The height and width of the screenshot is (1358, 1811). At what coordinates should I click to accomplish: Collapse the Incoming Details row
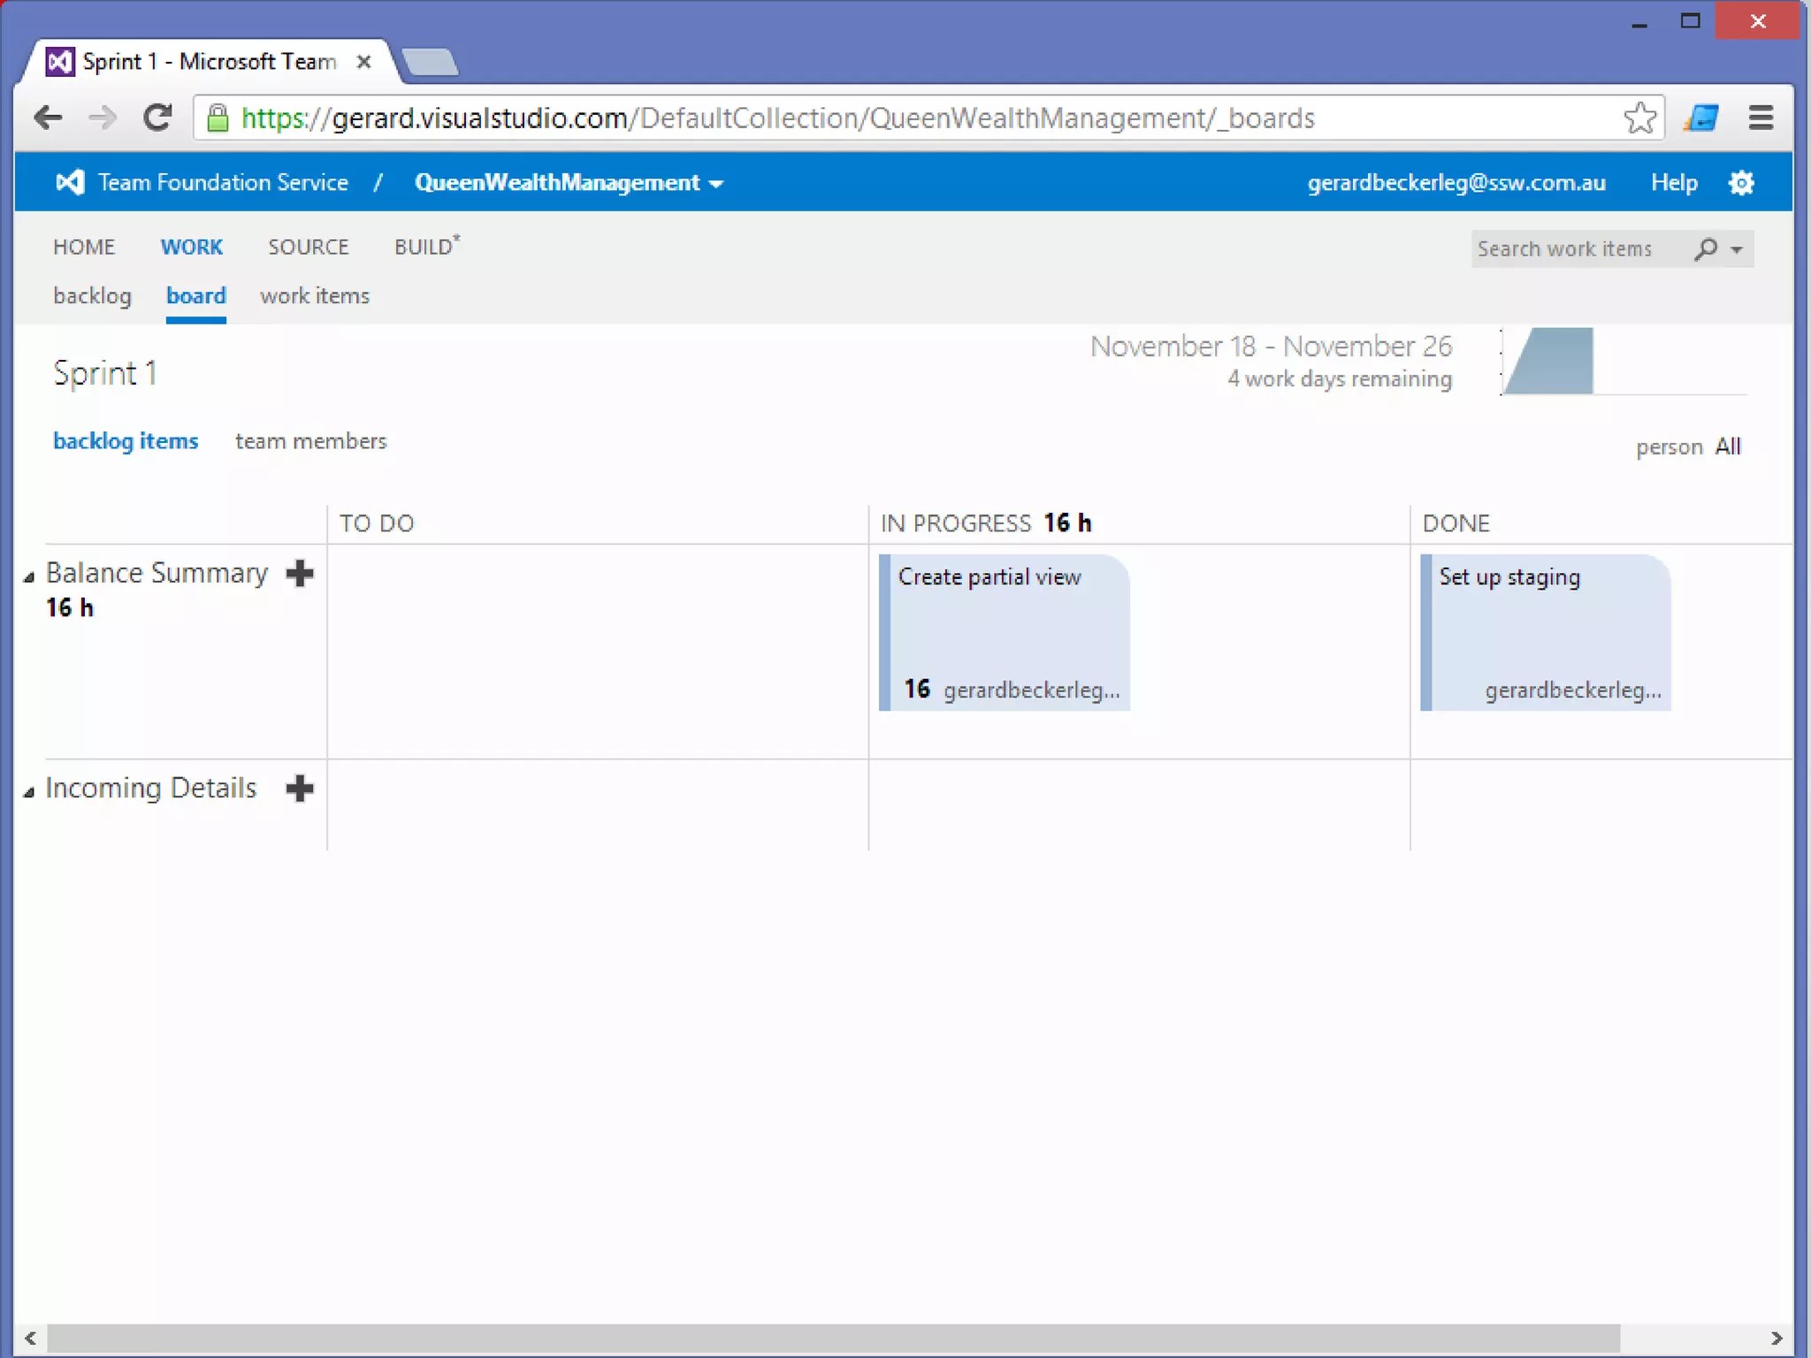(x=29, y=792)
